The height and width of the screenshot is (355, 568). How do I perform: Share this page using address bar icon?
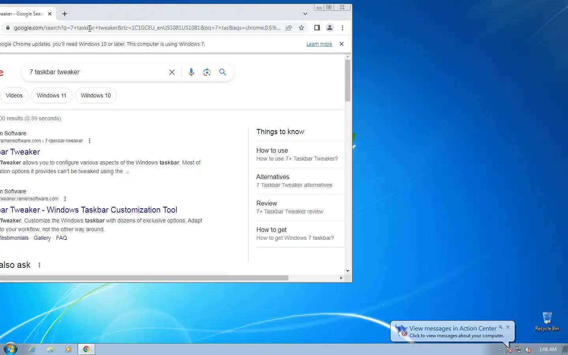pyautogui.click(x=289, y=28)
